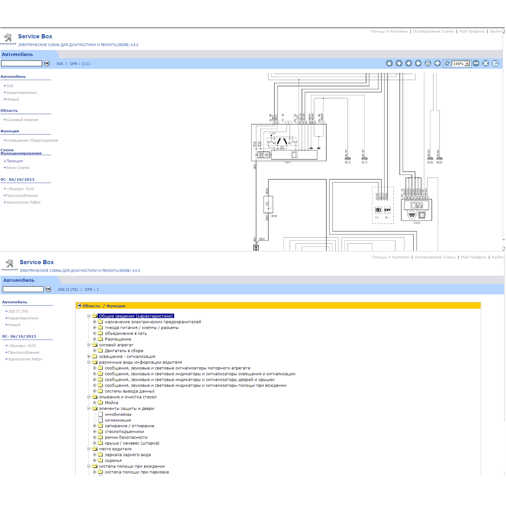Zoom out with the minus icon
This screenshot has height=506, width=506.
(x=476, y=63)
